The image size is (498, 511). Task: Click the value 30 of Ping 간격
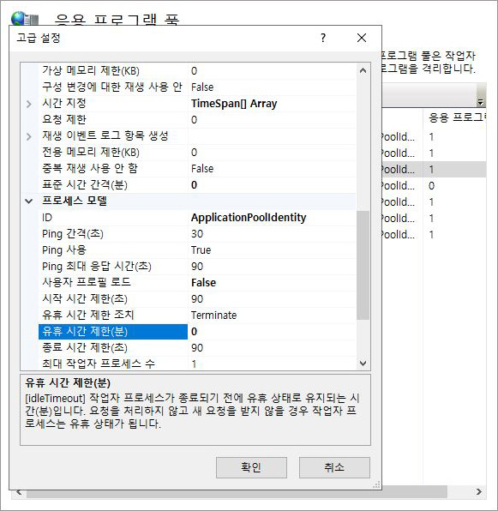[197, 234]
